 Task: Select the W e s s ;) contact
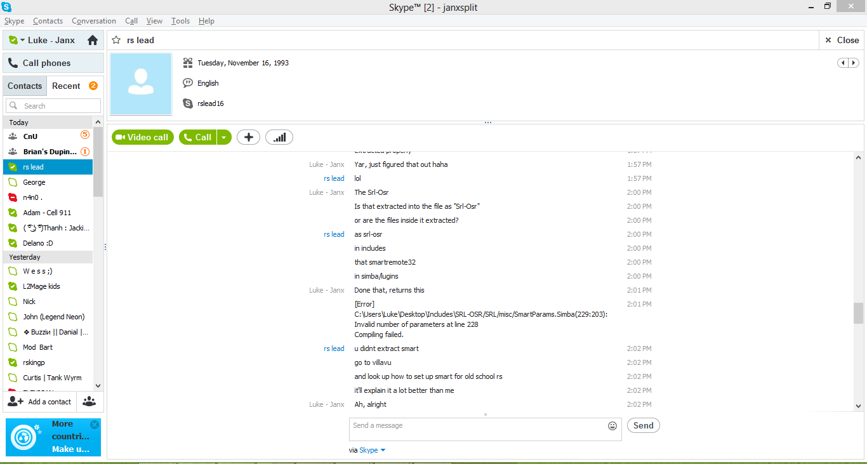click(48, 271)
